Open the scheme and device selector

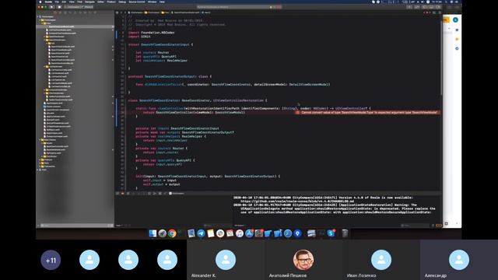point(78,7)
